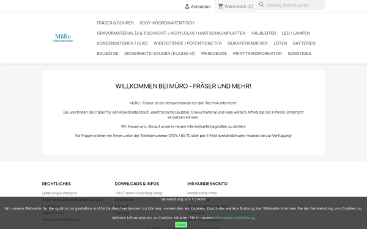The width and height of the screenshot is (367, 229).
Task: Open the KOSY-Koordinatentisch category
Action: point(167,23)
